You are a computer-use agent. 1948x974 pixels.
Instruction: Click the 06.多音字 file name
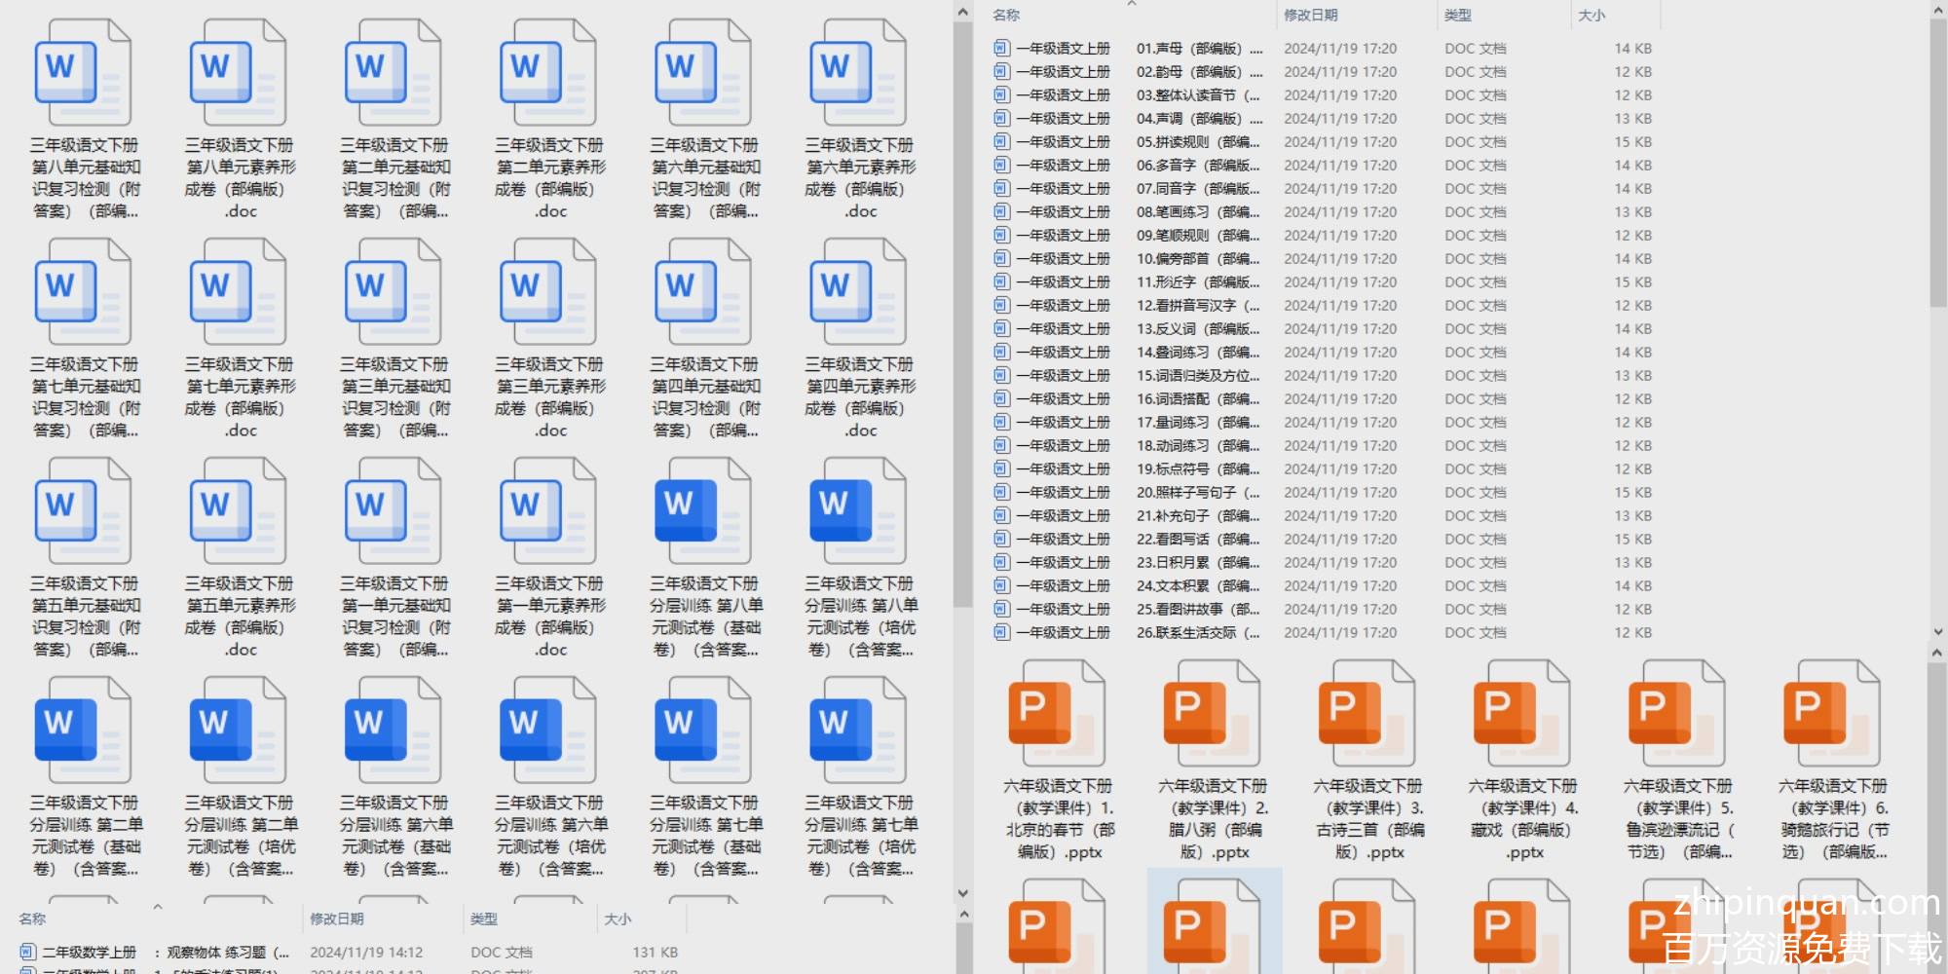pos(1138,165)
